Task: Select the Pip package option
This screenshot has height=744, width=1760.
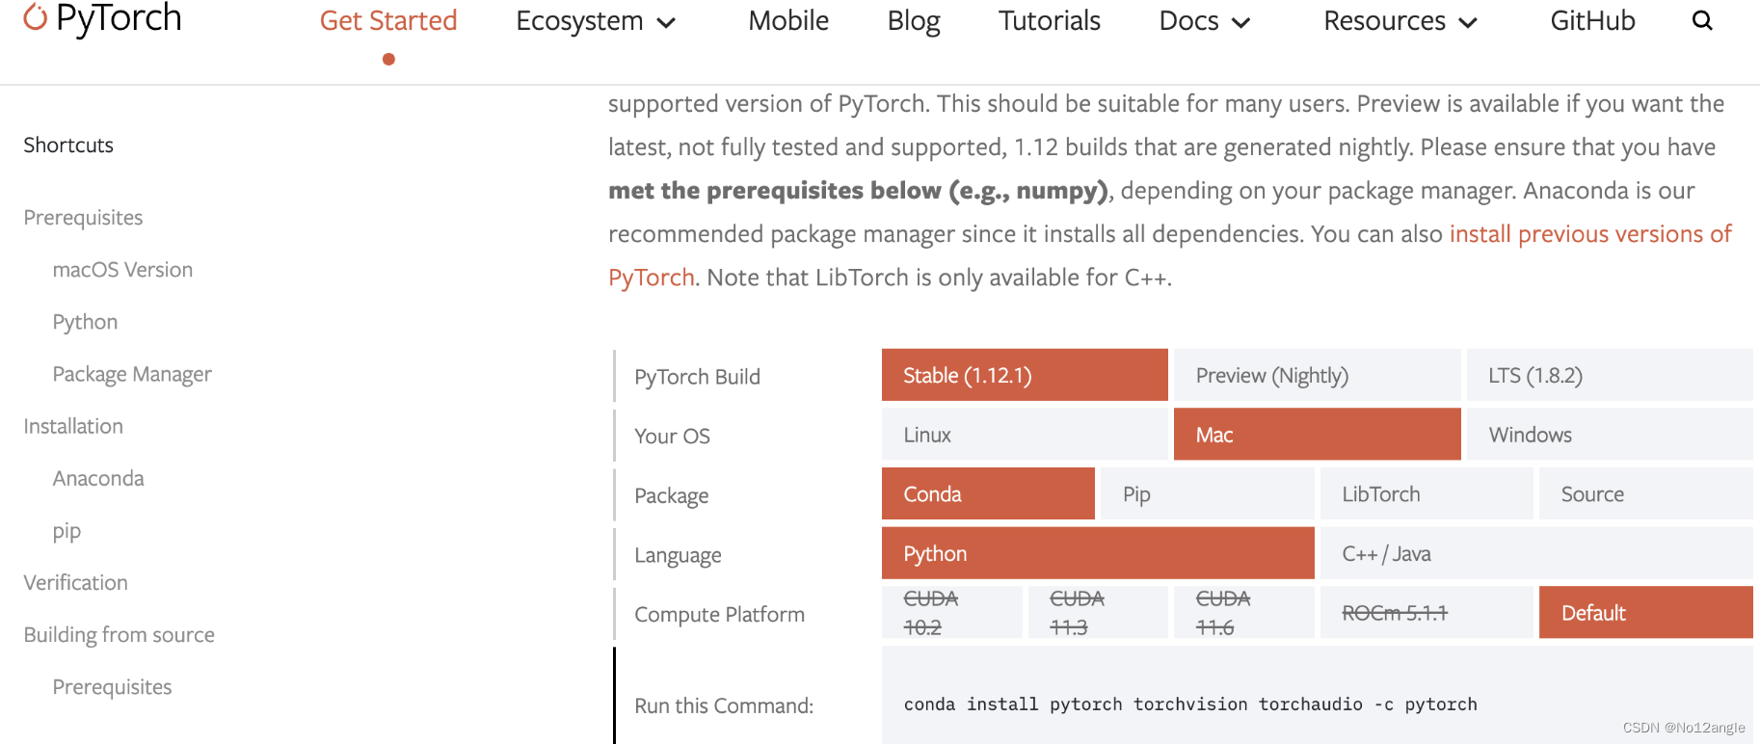Action: point(1208,493)
